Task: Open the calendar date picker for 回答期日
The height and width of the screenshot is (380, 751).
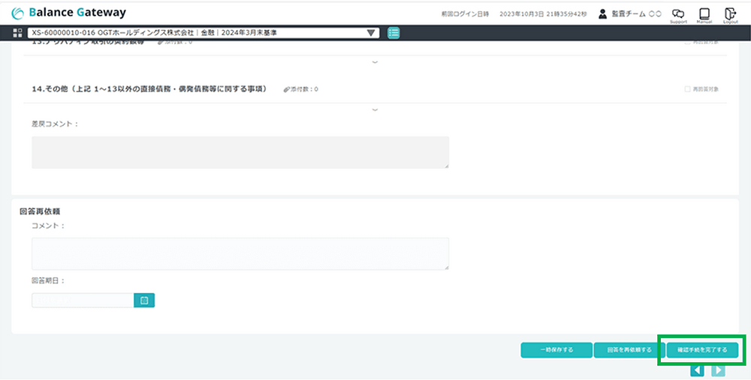Action: point(144,300)
